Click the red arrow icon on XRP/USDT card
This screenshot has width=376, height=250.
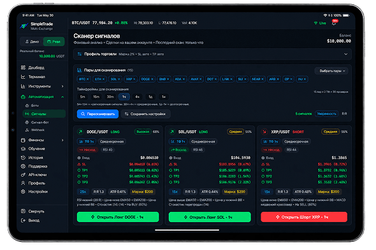[x=264, y=132]
